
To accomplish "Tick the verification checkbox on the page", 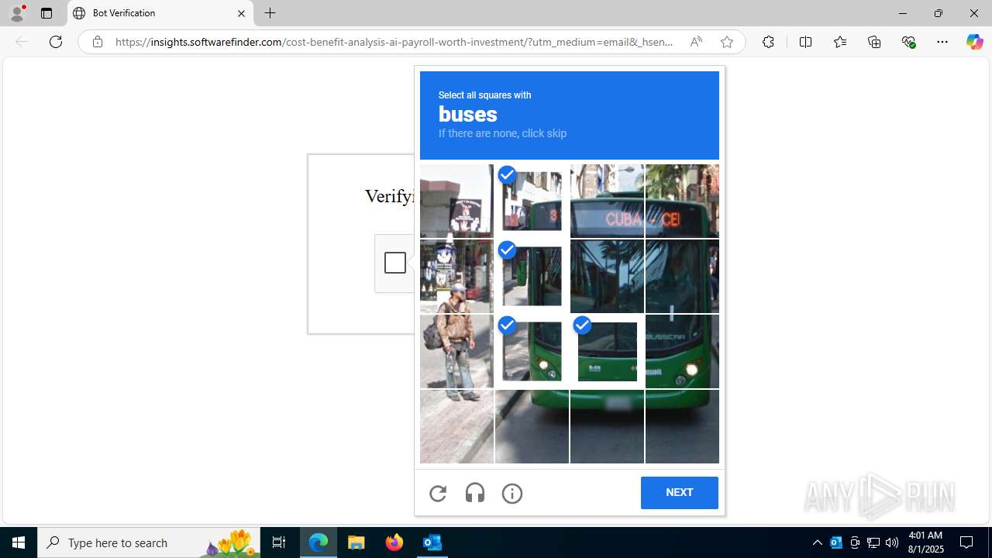I will point(395,263).
